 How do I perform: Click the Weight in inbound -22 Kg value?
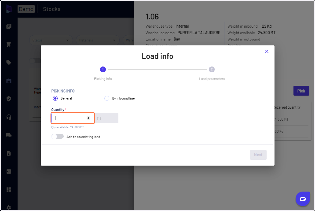coord(266,26)
